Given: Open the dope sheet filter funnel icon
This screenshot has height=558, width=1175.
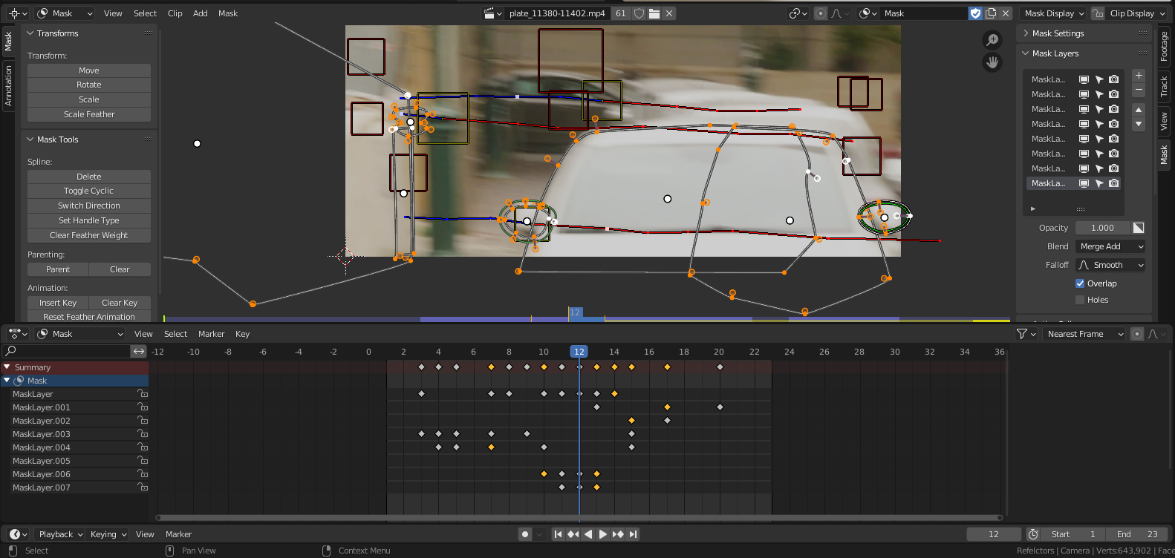Looking at the screenshot, I should [1022, 334].
